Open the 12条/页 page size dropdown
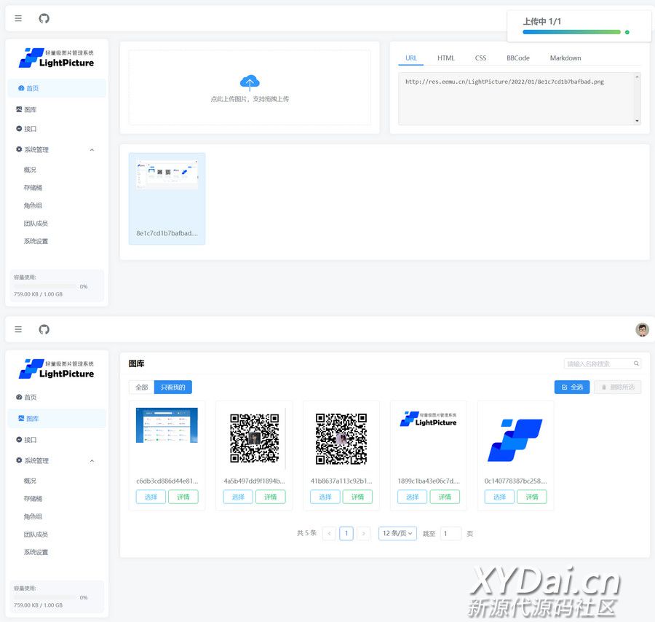The height and width of the screenshot is (622, 655). (397, 534)
